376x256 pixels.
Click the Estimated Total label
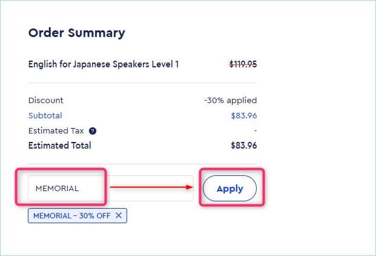tap(60, 146)
